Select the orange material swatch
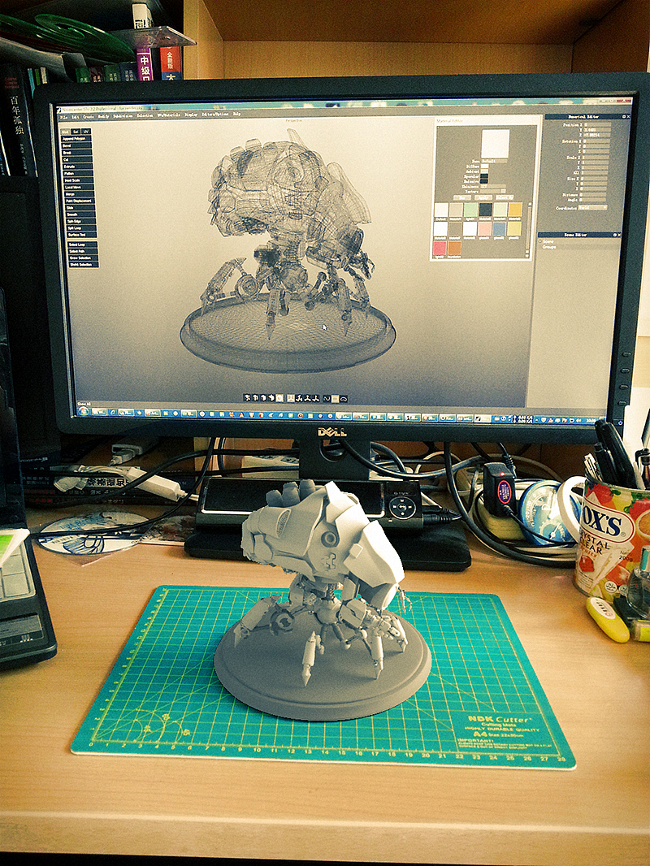Screen dimensions: 650x866 coord(454,248)
